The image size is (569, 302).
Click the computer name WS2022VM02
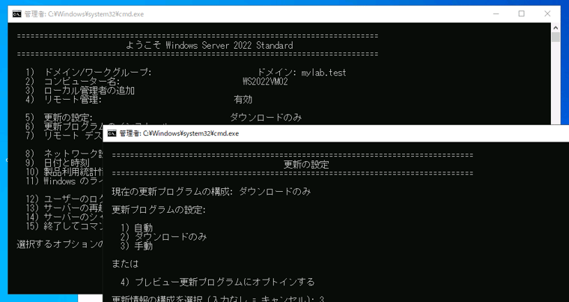[x=265, y=82]
